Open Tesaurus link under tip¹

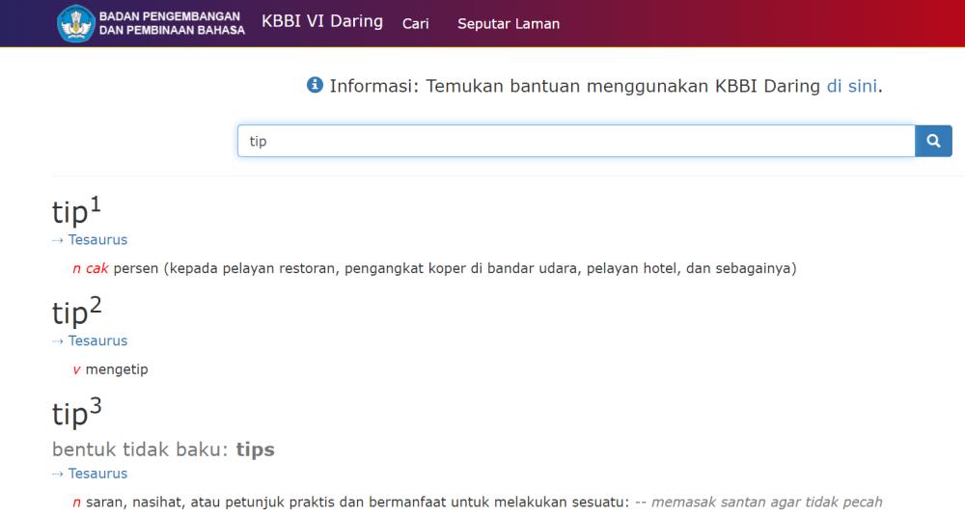[x=97, y=240]
